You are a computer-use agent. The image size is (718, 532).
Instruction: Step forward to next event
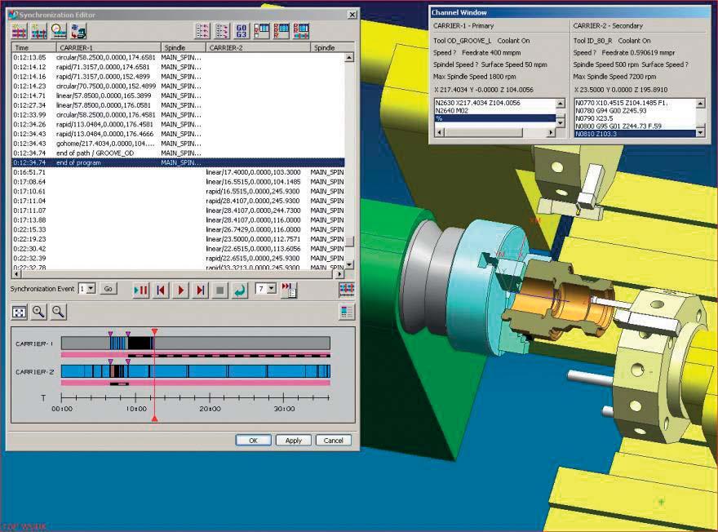coord(201,290)
